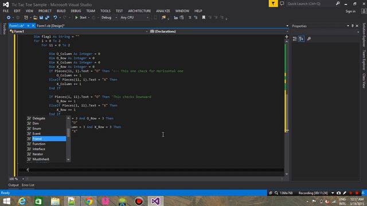
Task: Click the Save floppy disk icon
Action: click(41, 18)
